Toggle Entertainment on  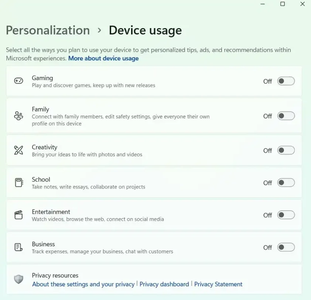286,215
